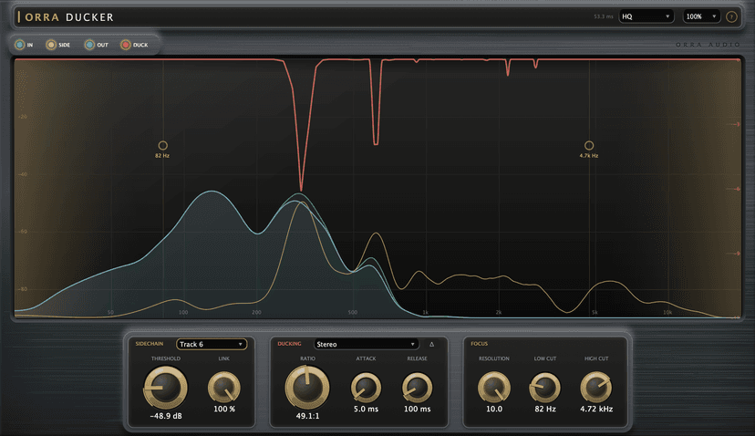Viewport: 755px width, 436px height.
Task: Open the HQ quality dropdown
Action: pos(646,16)
